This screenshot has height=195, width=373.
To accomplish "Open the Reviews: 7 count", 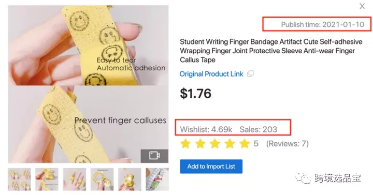I will [x=288, y=144].
